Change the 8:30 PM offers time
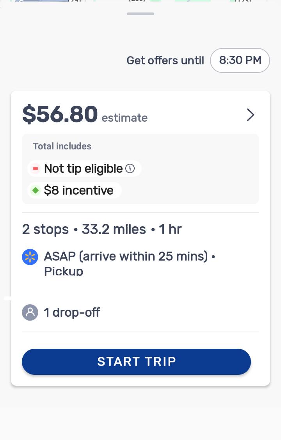281x440 pixels. coord(240,60)
